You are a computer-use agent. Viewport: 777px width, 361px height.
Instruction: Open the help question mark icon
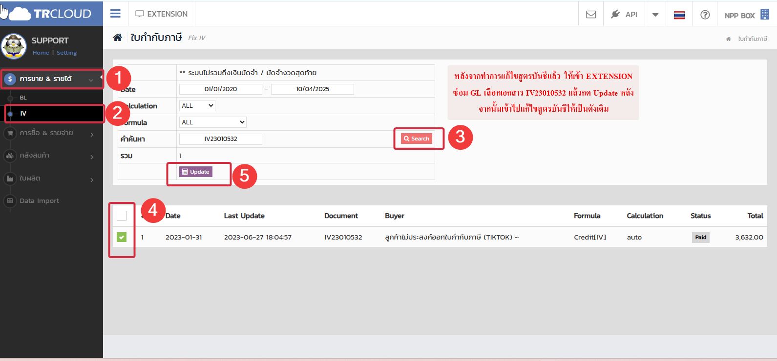[x=705, y=15]
